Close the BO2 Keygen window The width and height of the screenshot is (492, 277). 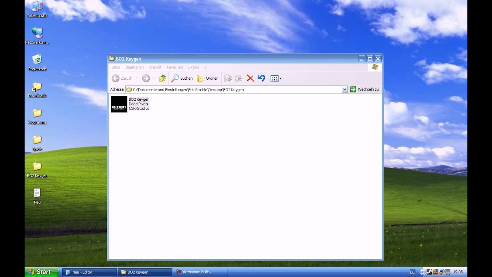coord(378,58)
